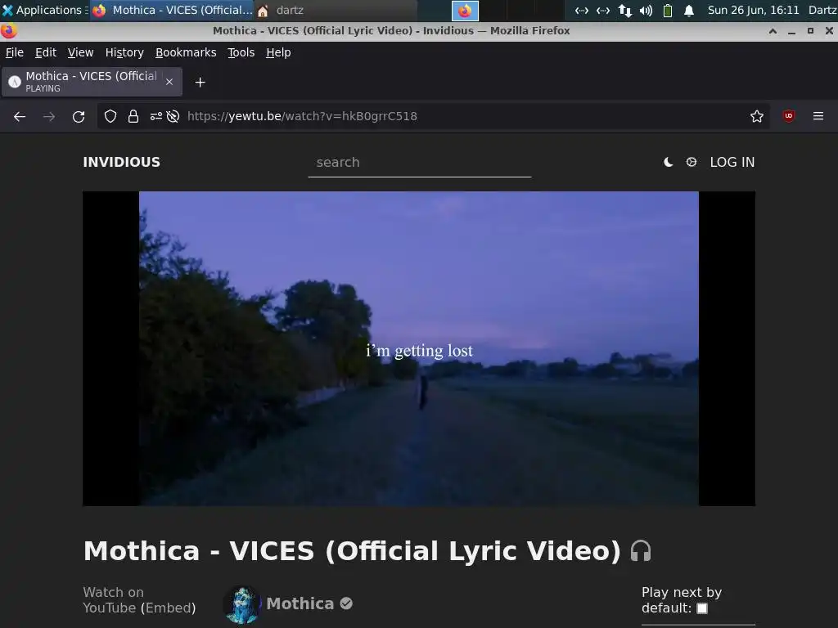Click the INVIDIOUS home link
The height and width of the screenshot is (628, 838).
(121, 162)
